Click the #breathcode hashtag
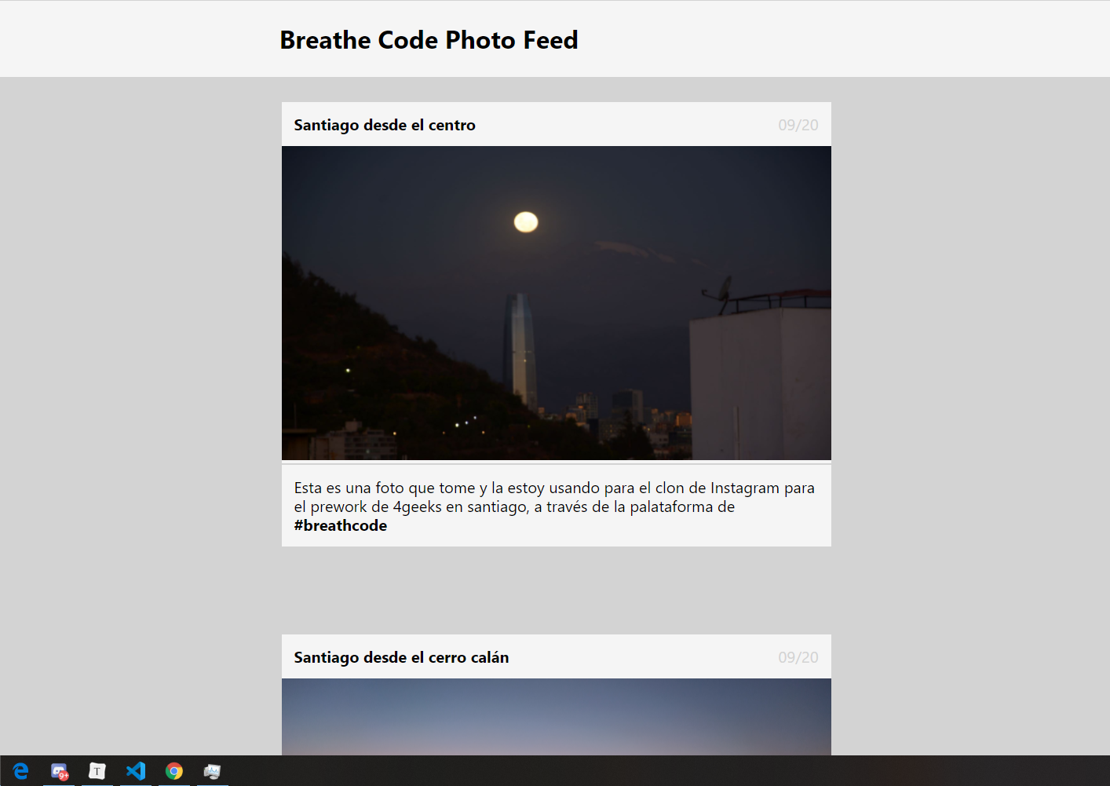The height and width of the screenshot is (786, 1110). (x=341, y=525)
